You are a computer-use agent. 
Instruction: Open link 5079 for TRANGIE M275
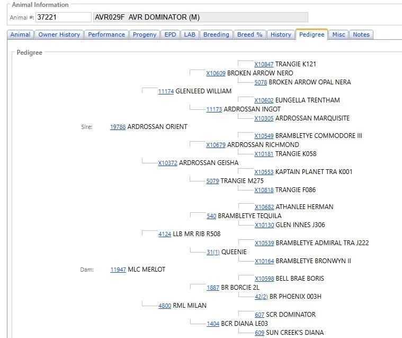(212, 181)
